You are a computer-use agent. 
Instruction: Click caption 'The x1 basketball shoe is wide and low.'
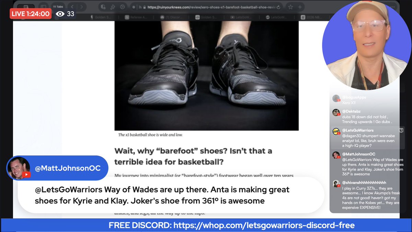[150, 135]
